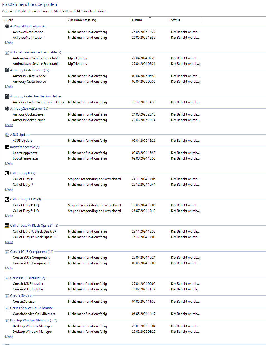Screen dimensions: 266x345
Task: Click the Armoury Crate Service group icon
Action: tap(7, 70)
